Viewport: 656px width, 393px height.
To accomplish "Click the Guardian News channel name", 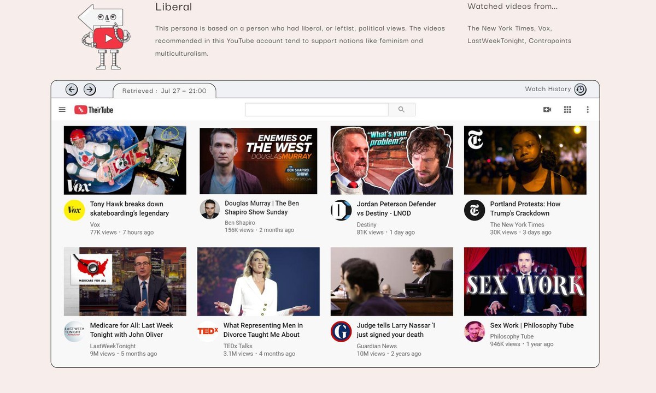I will pyautogui.click(x=377, y=346).
